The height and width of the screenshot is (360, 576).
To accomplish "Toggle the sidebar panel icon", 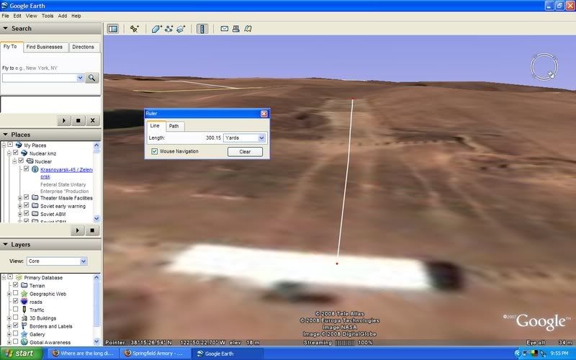I will pyautogui.click(x=113, y=29).
